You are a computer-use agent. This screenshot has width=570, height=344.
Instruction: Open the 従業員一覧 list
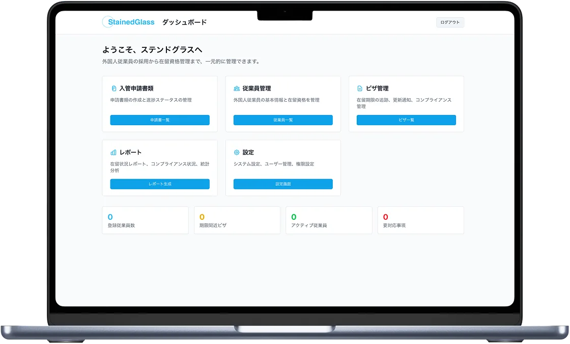(x=283, y=120)
